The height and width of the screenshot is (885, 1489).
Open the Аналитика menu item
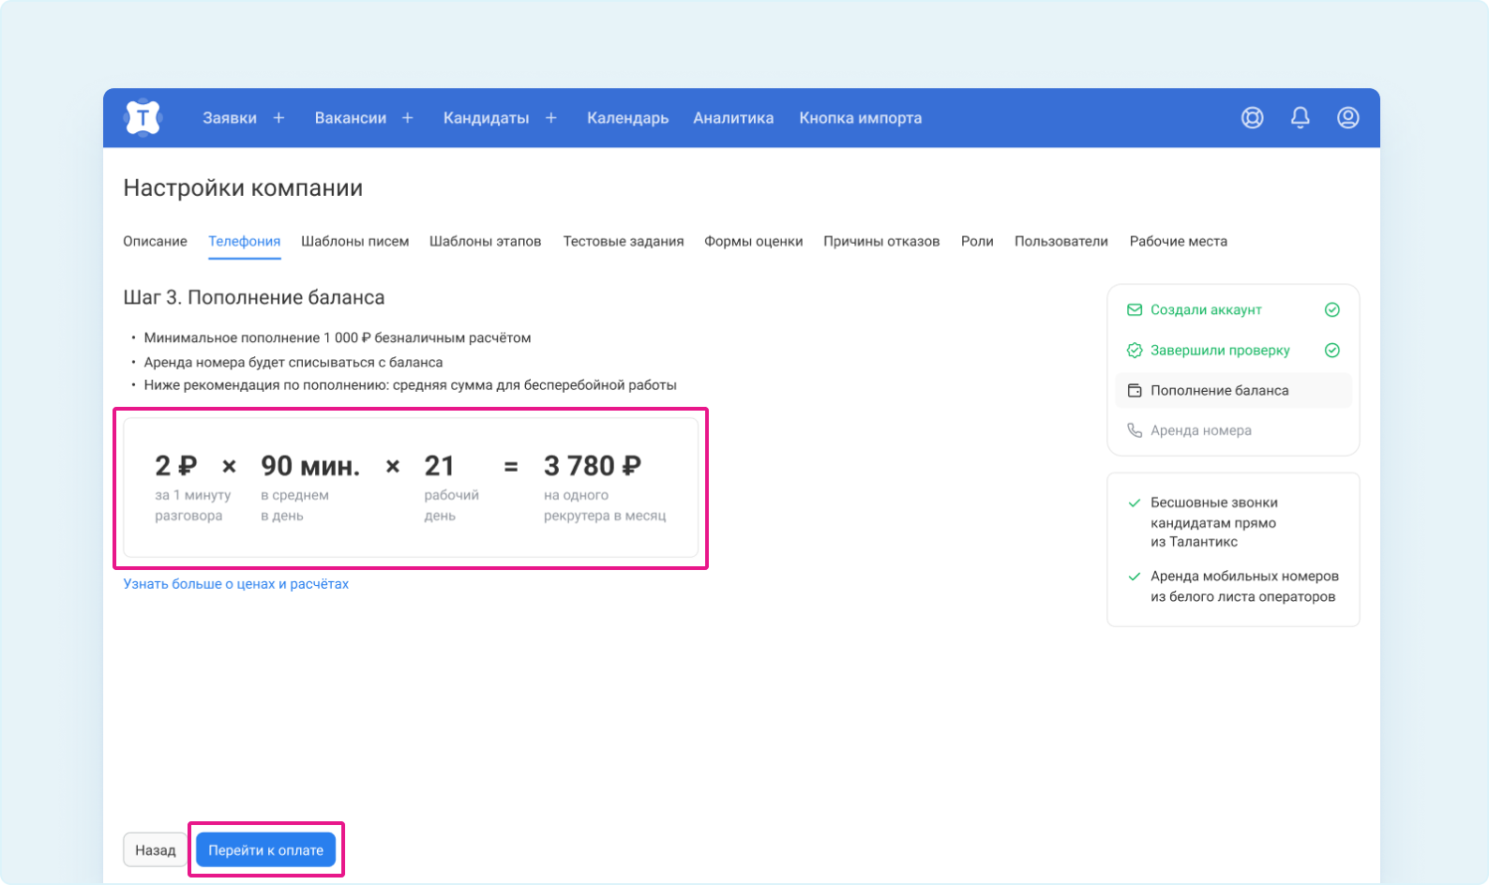click(733, 118)
